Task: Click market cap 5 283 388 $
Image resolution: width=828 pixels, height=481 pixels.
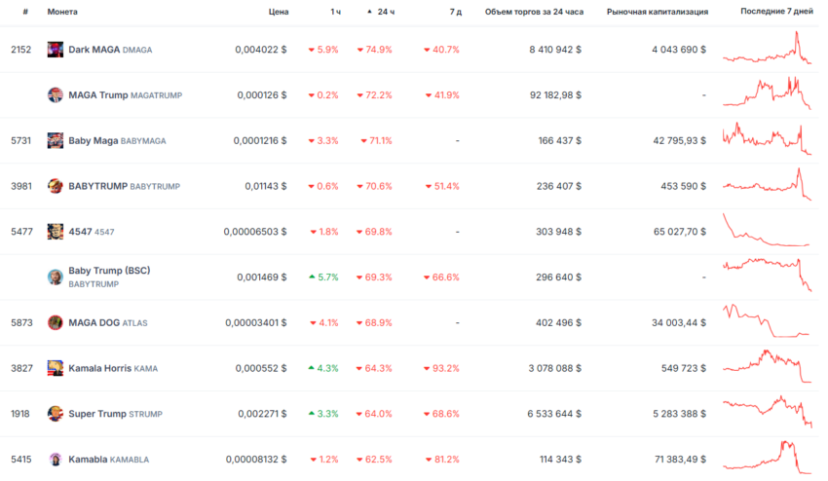Action: 680,414
